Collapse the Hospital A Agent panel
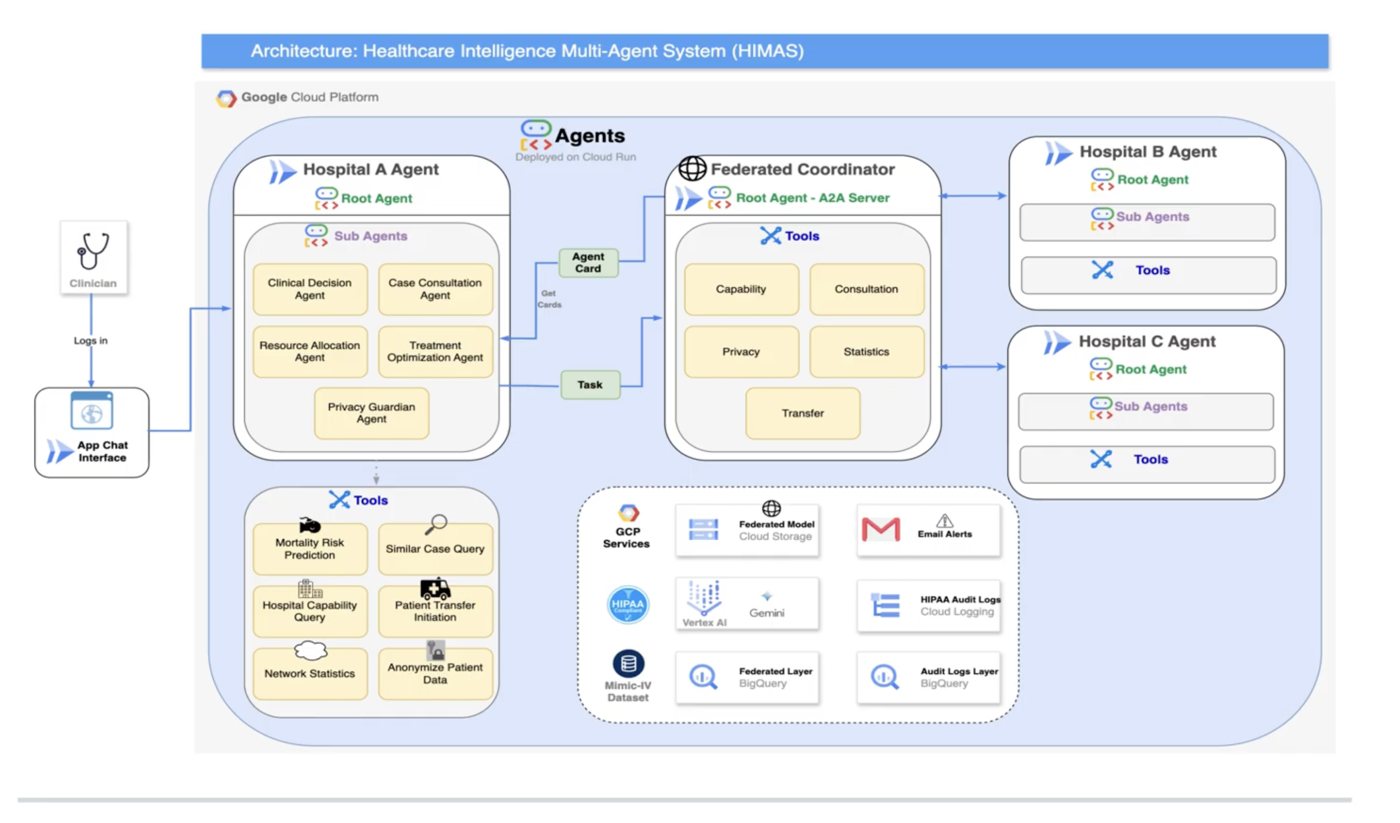The height and width of the screenshot is (823, 1400). coord(369,169)
